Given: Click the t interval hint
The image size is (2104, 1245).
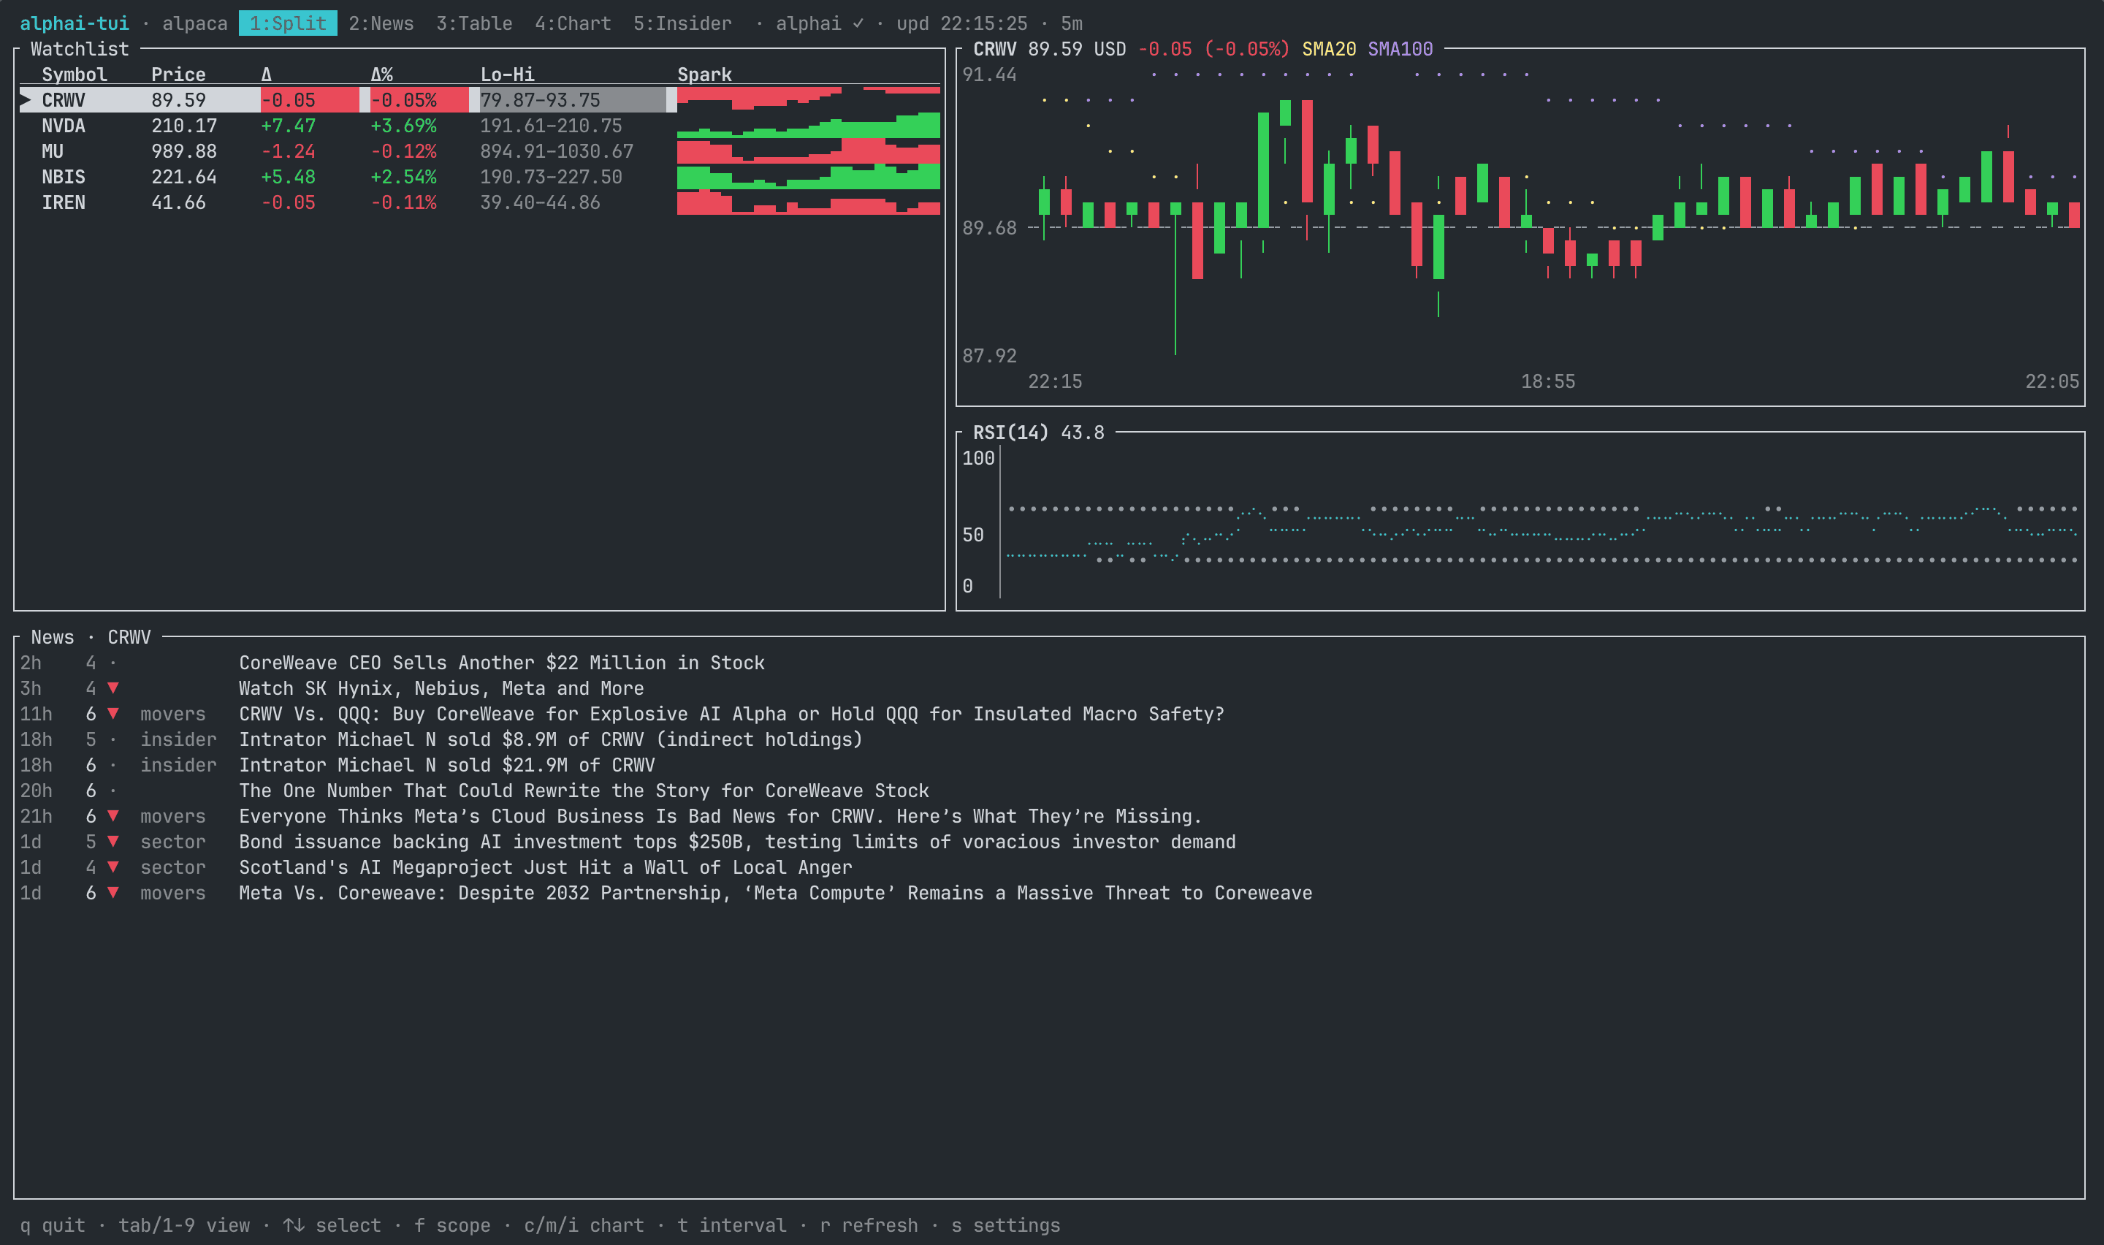Looking at the screenshot, I should tap(731, 1226).
